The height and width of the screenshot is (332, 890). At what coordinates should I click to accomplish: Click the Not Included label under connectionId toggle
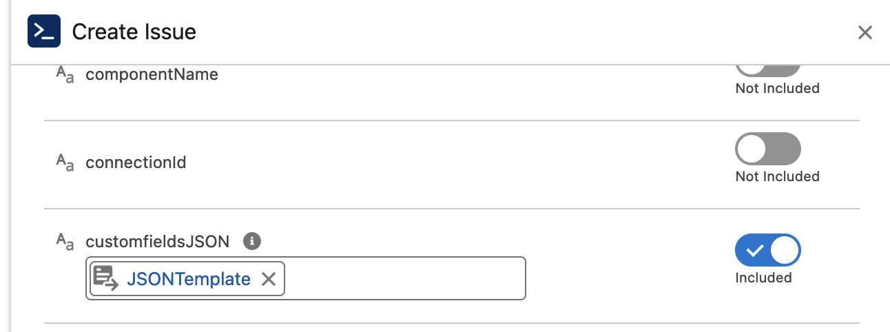tap(777, 176)
